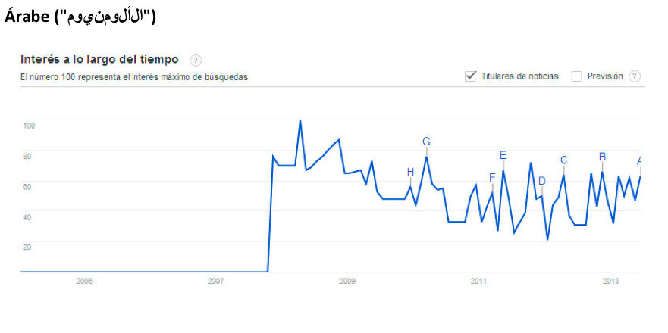Click the 100 value on the vertical axis
The height and width of the screenshot is (333, 668).
pyautogui.click(x=29, y=125)
